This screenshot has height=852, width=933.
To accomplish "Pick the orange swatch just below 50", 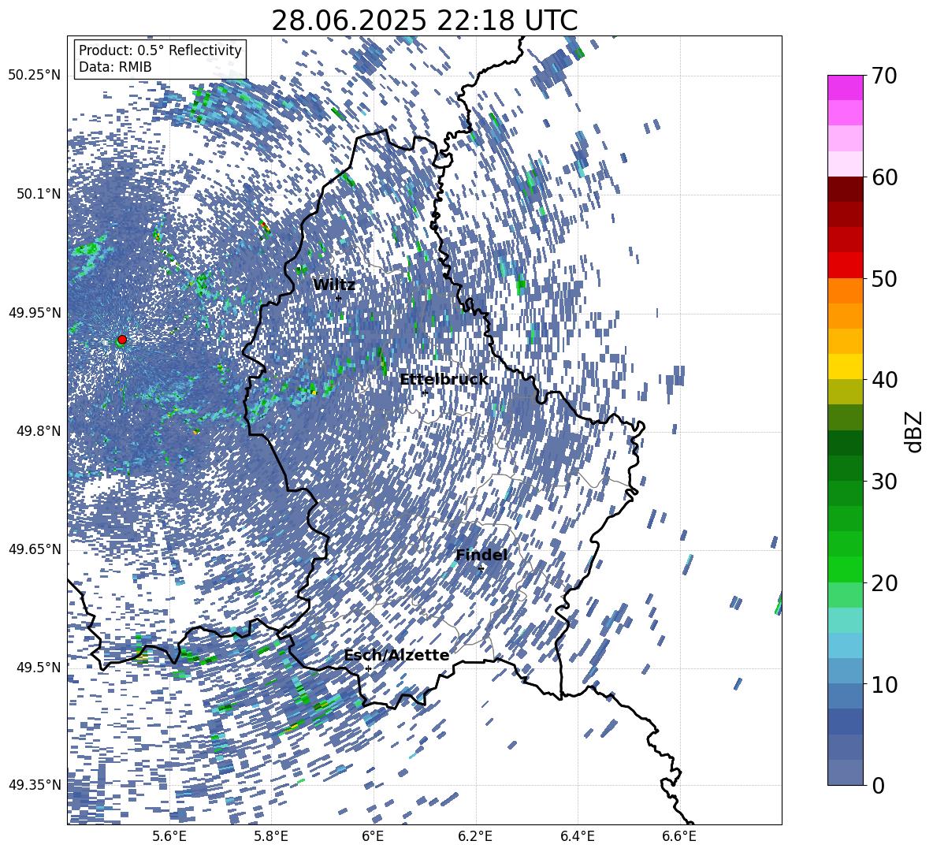I will point(845,290).
